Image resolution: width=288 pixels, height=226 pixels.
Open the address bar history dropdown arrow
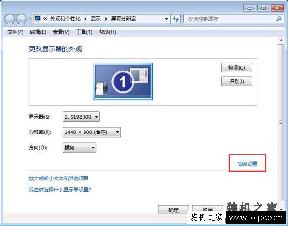[166, 19]
